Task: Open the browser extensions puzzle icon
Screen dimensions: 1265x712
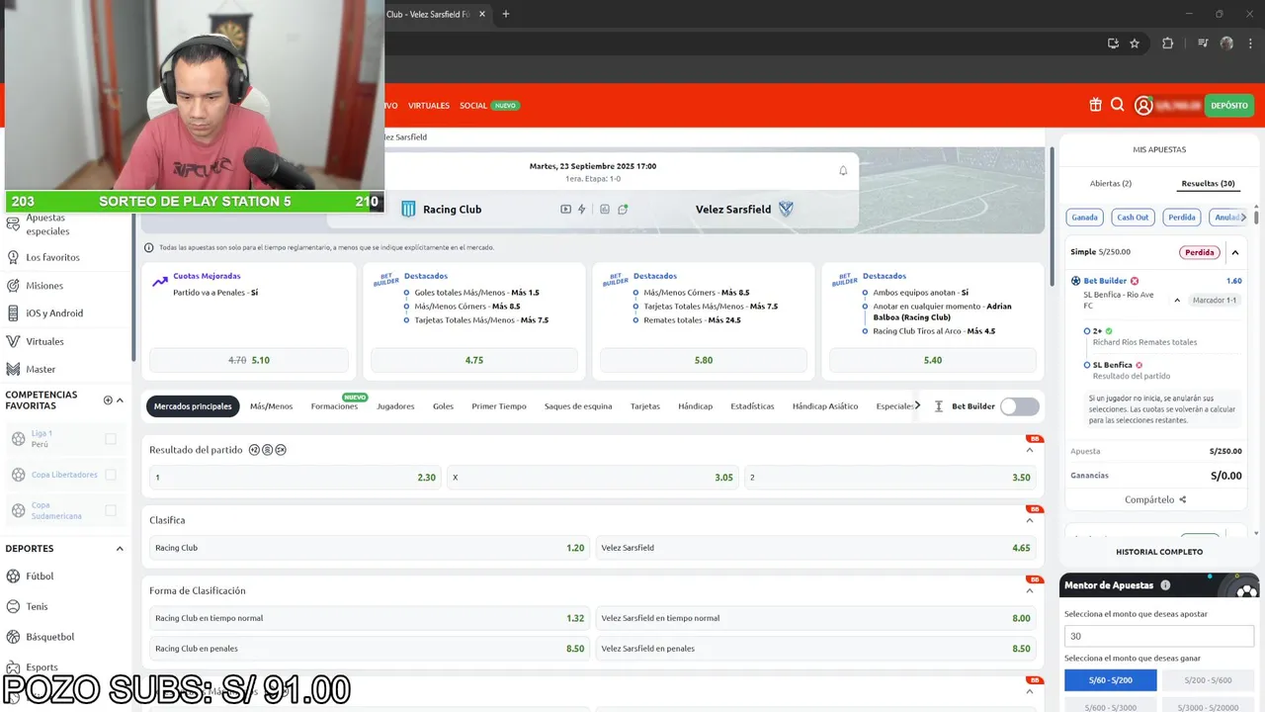Action: (x=1167, y=44)
